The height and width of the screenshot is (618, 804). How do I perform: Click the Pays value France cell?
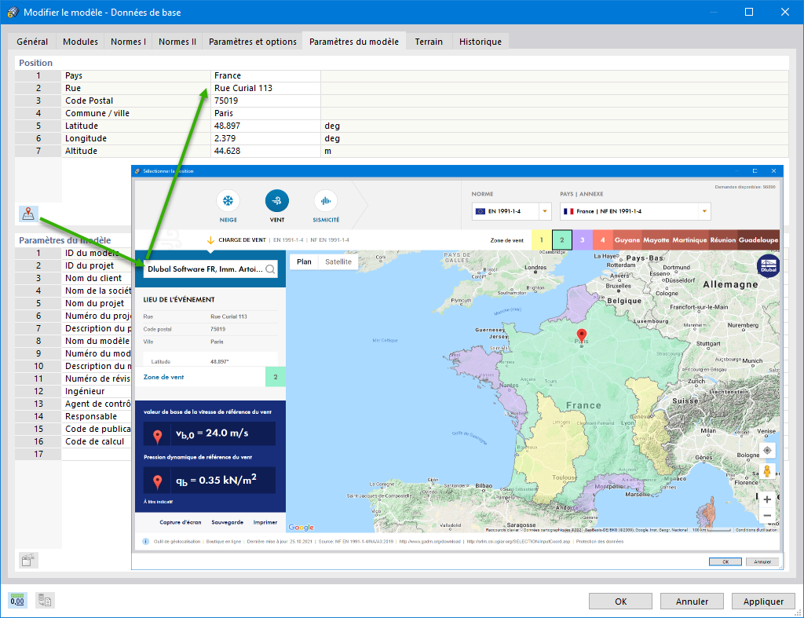click(265, 75)
